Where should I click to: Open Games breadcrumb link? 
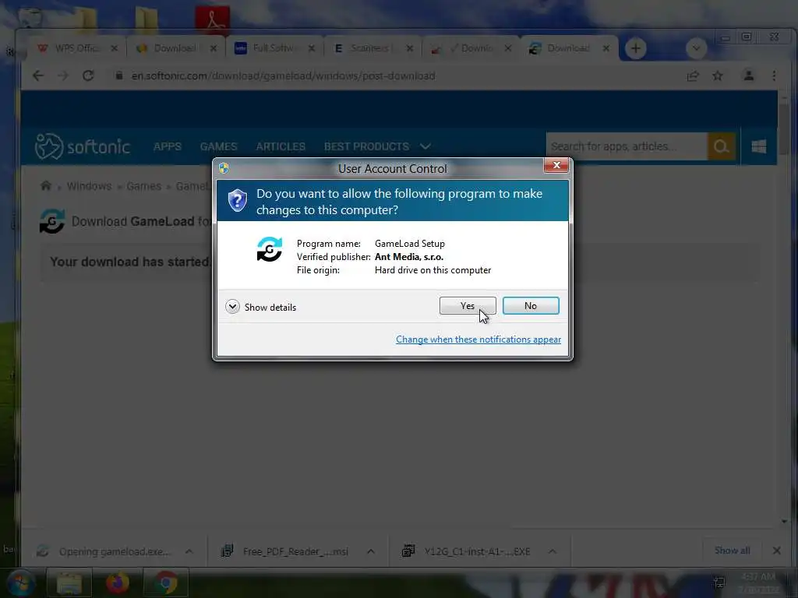143,186
